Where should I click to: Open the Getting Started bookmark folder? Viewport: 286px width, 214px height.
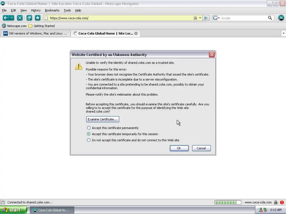point(42,26)
